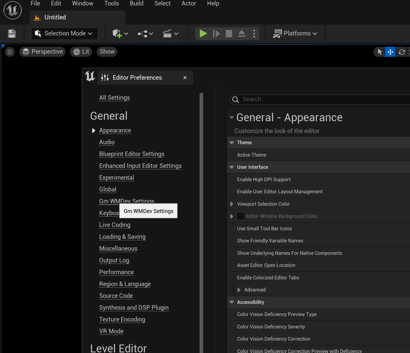
Task: Open Experimental settings link
Action: [116, 178]
